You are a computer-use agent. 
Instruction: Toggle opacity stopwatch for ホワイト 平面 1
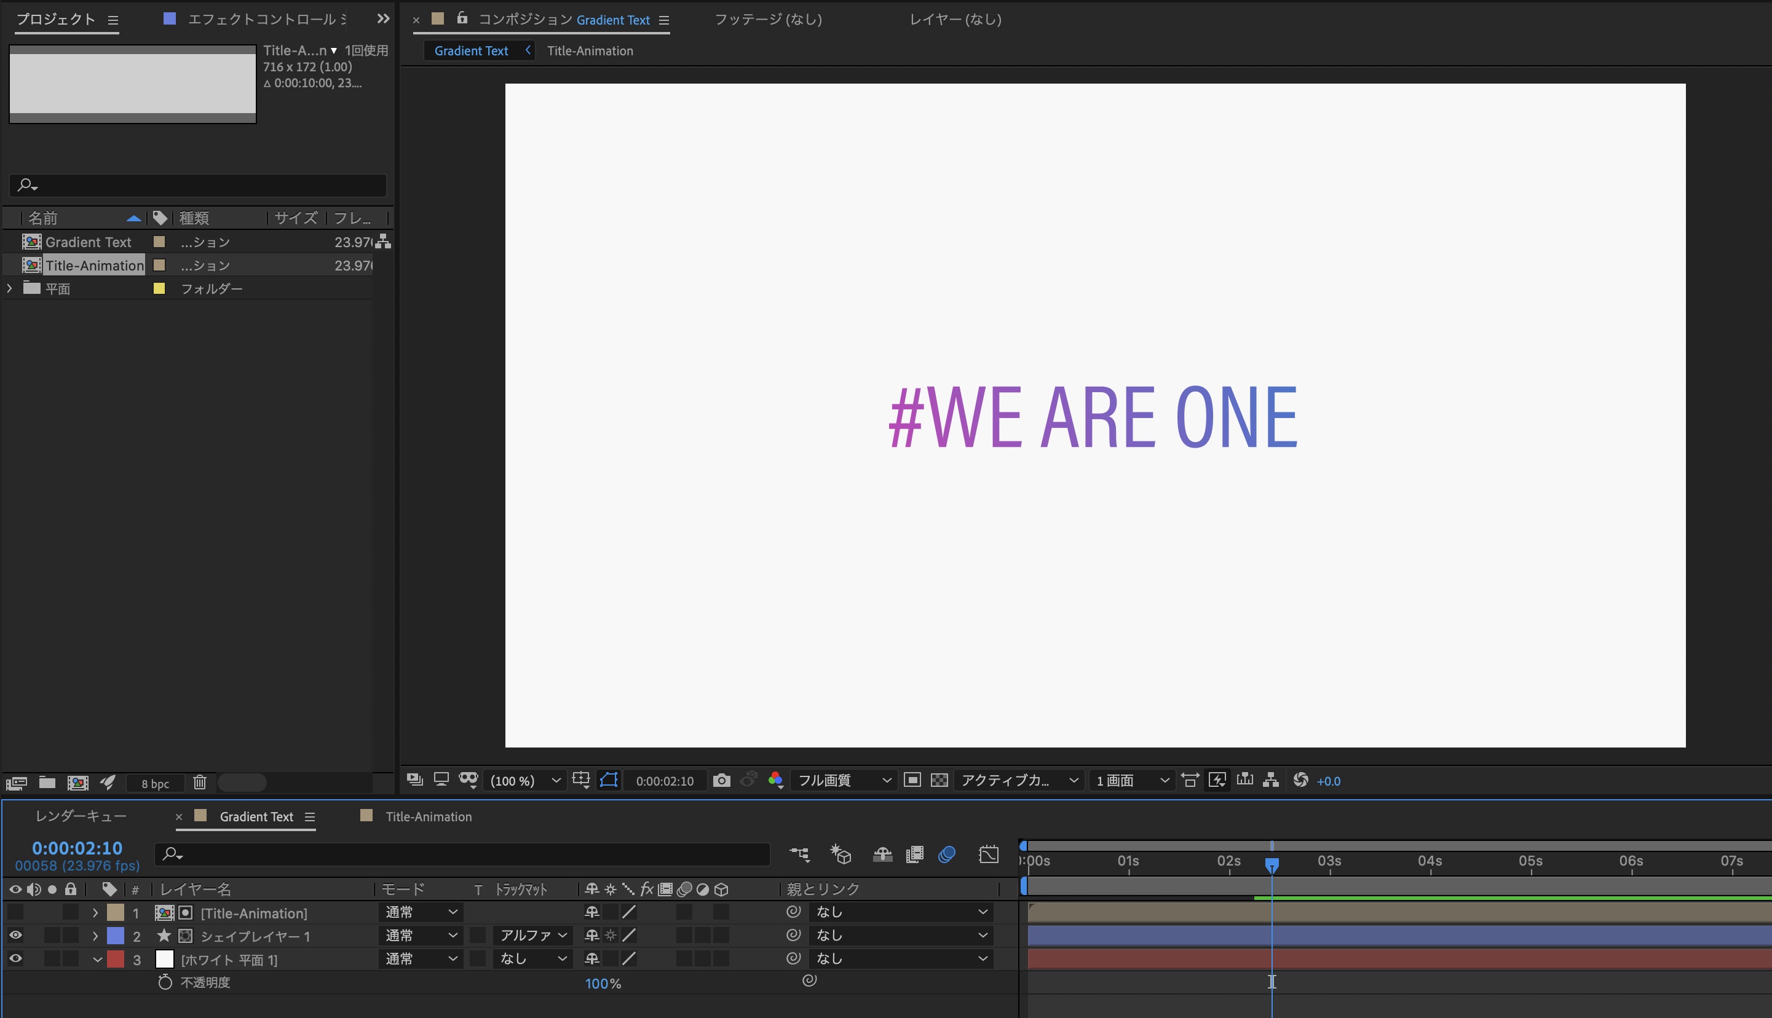click(x=165, y=982)
